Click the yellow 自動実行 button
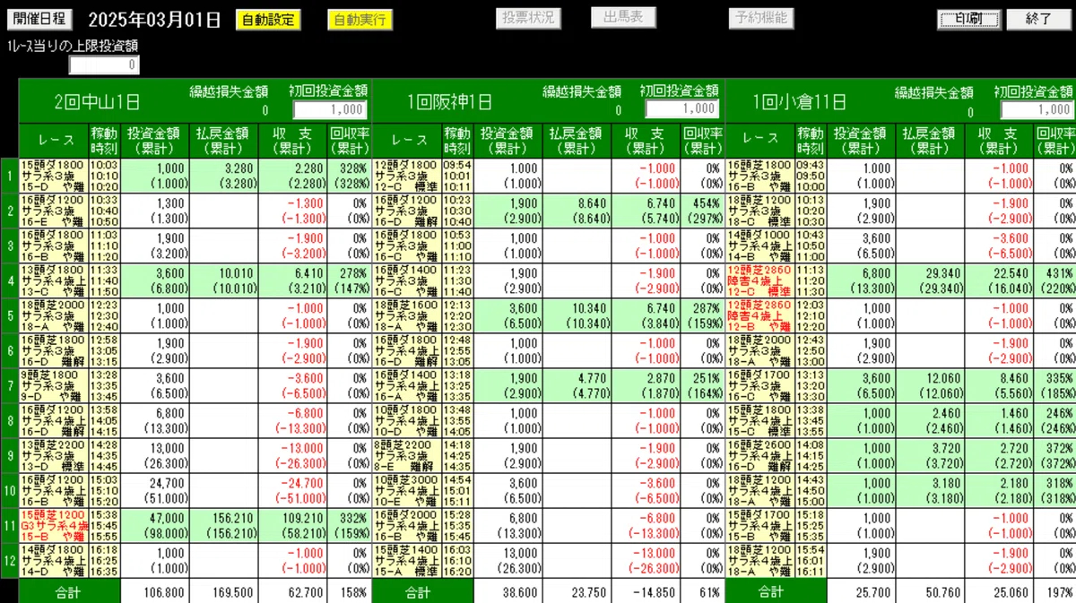Image resolution: width=1076 pixels, height=603 pixels. point(360,19)
